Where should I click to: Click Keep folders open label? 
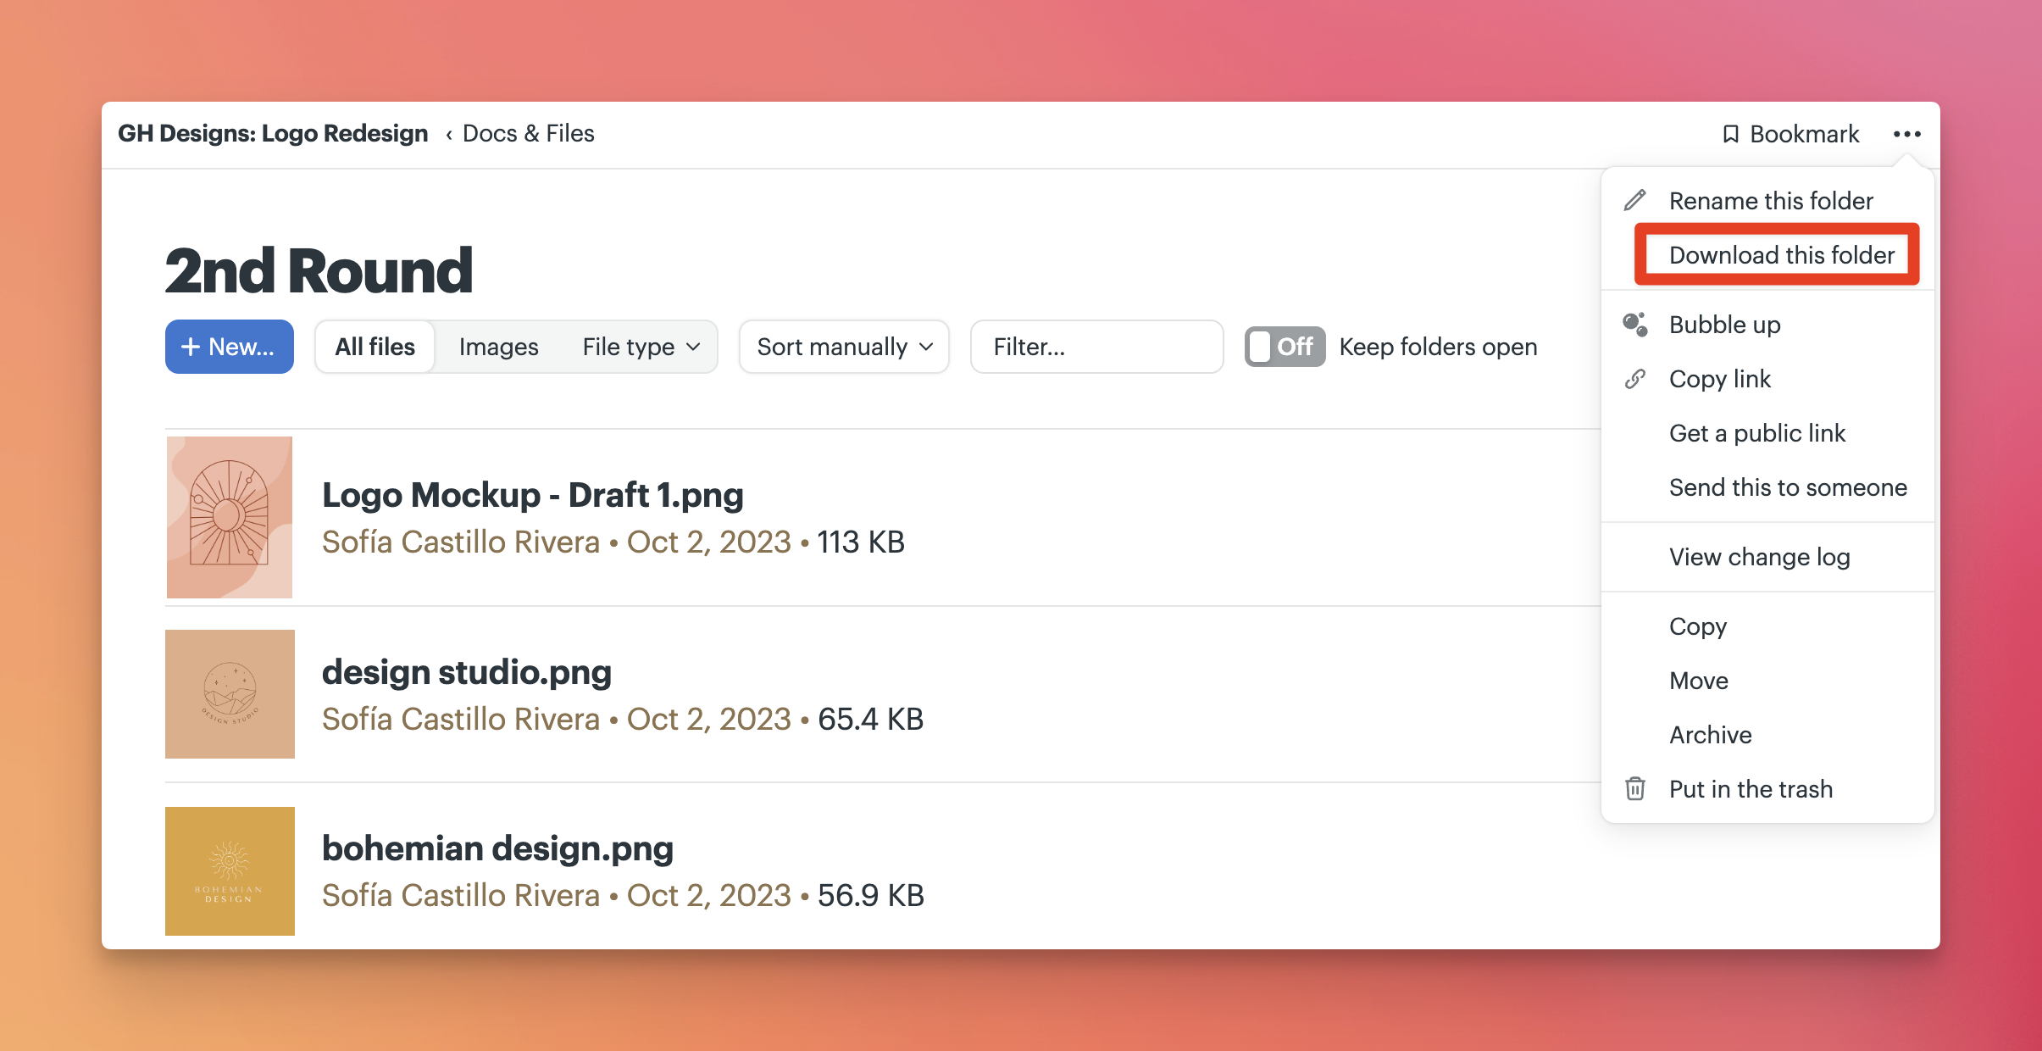(x=1438, y=347)
